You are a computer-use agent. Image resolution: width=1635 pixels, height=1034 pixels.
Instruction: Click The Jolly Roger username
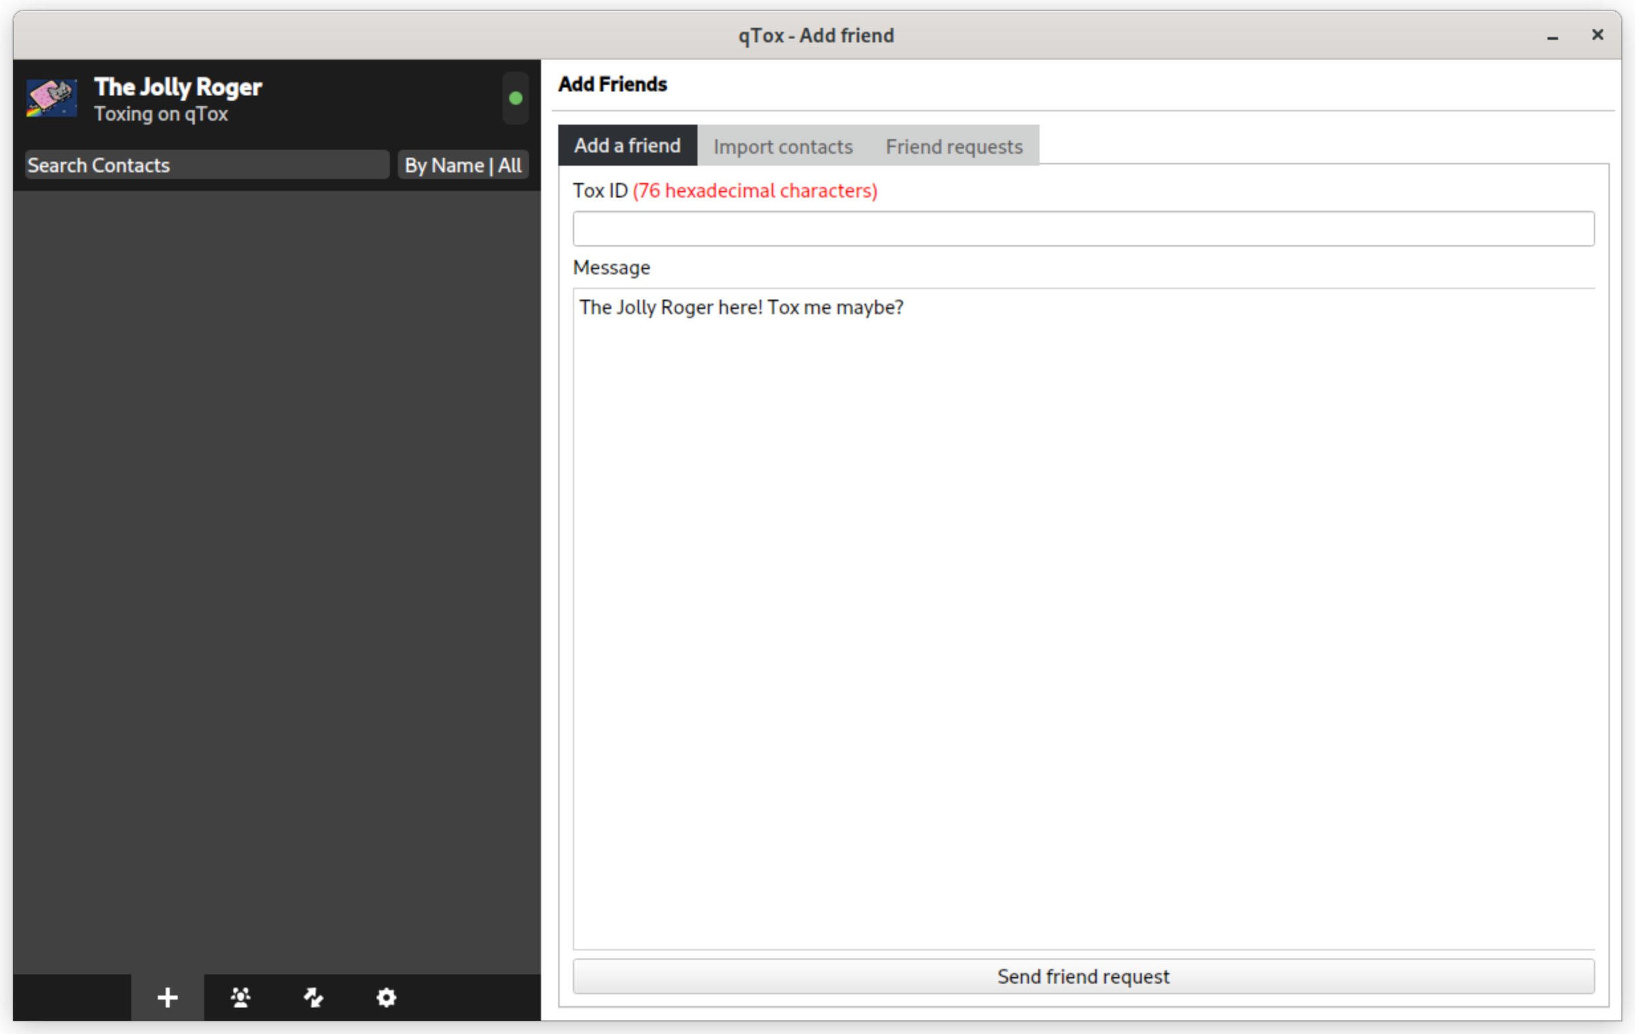coord(178,87)
